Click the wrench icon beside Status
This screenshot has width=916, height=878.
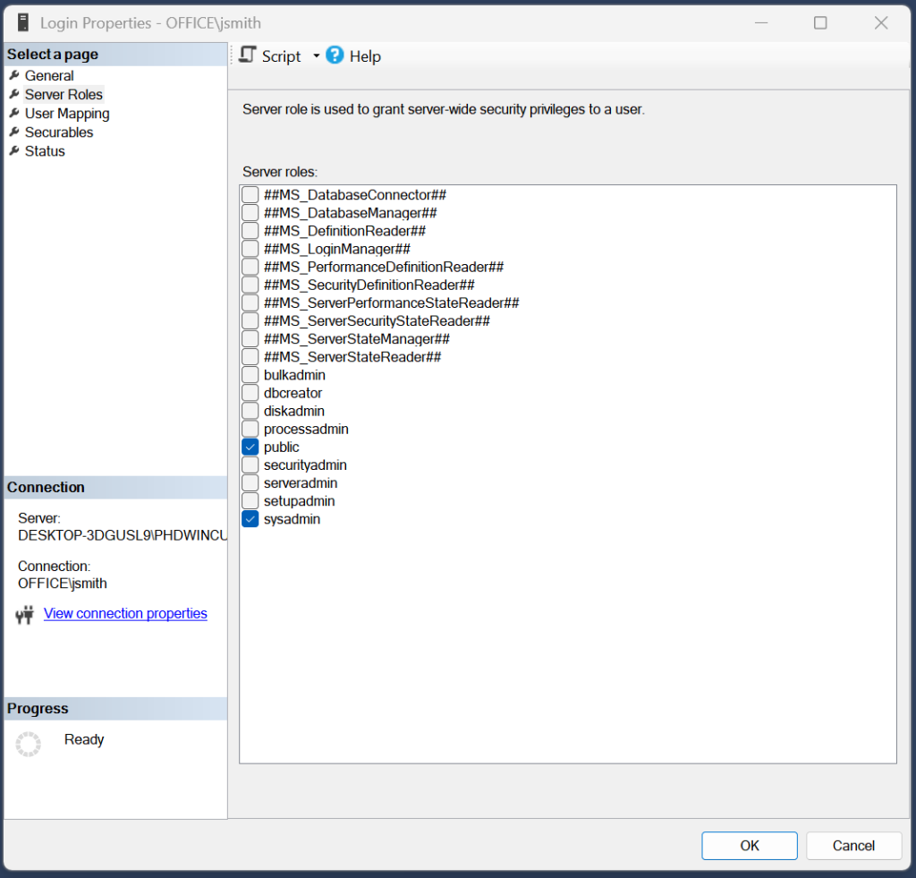pyautogui.click(x=14, y=151)
